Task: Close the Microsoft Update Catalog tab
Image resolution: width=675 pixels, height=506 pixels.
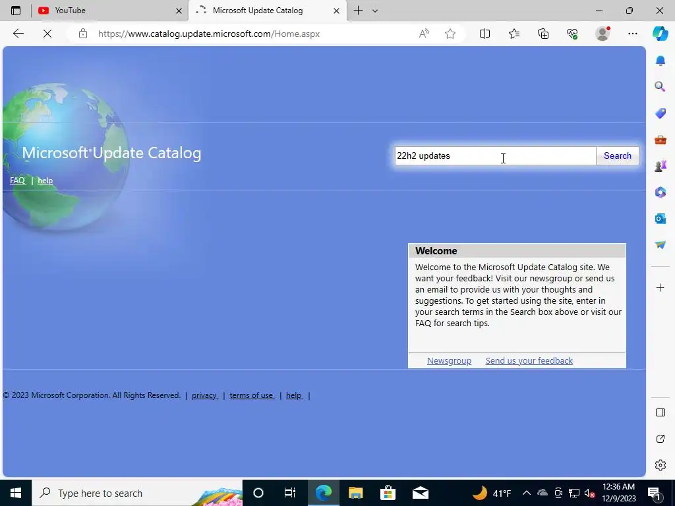Action: 337,11
